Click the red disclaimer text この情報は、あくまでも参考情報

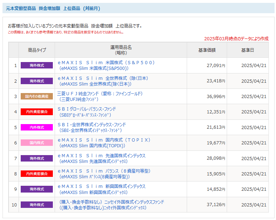[66, 32]
